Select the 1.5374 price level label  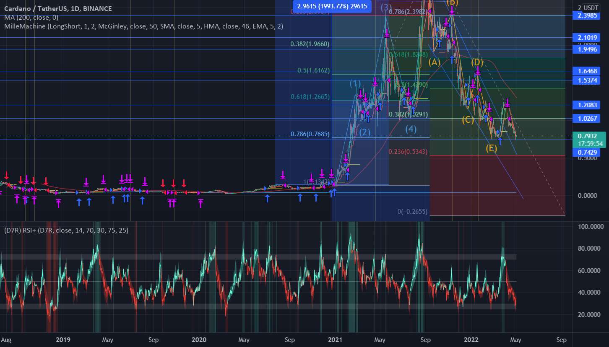[x=586, y=80]
